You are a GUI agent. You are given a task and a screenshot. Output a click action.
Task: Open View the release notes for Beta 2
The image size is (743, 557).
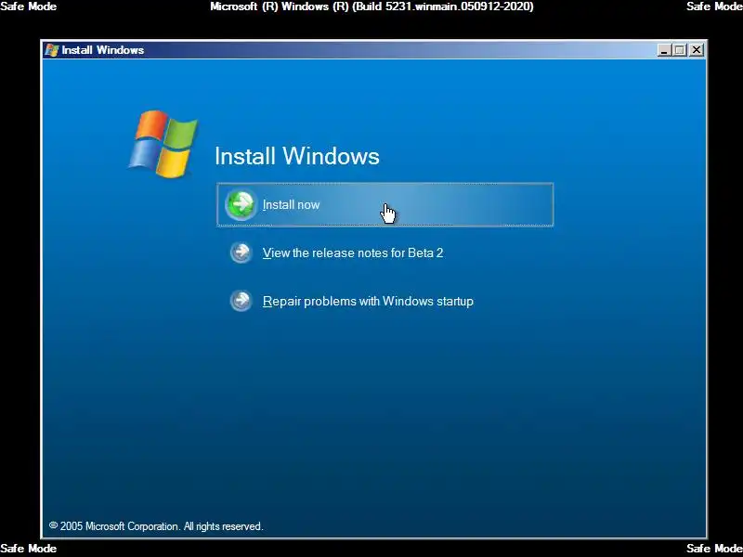[x=353, y=253]
